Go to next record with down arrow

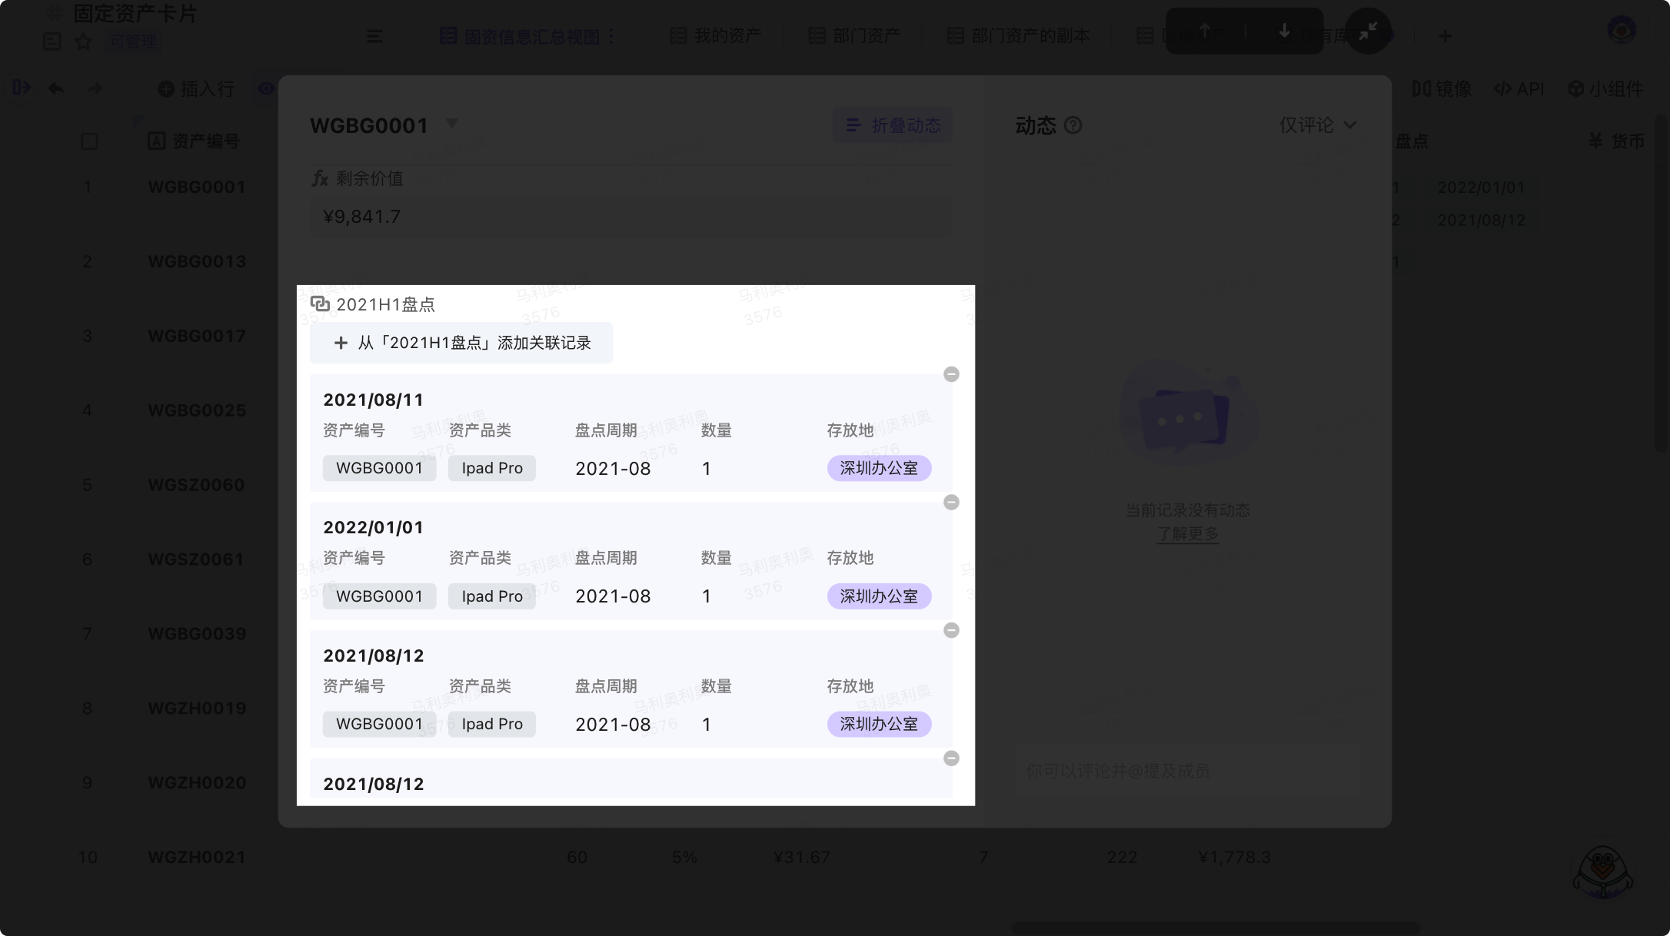coord(1284,31)
